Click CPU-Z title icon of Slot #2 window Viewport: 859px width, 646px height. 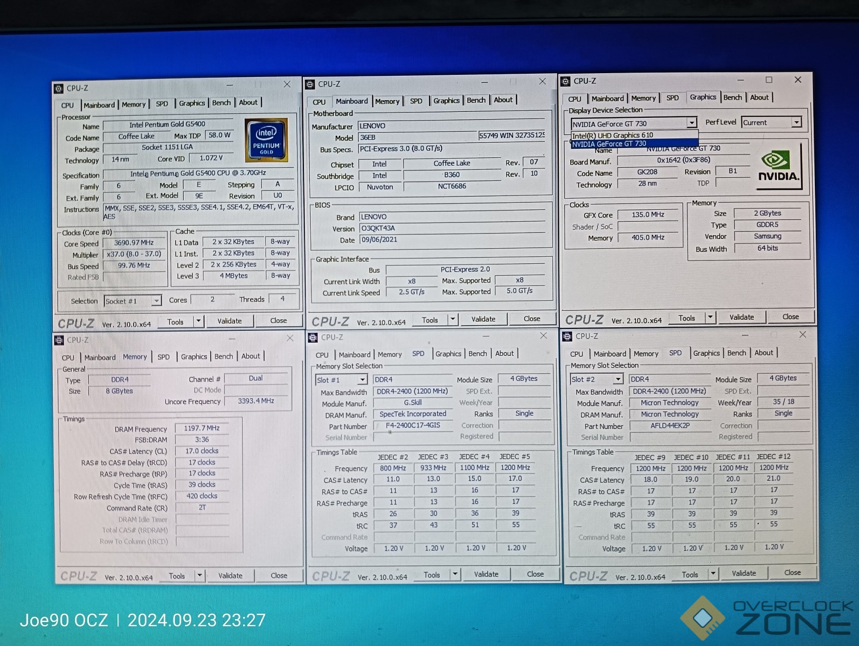(567, 336)
